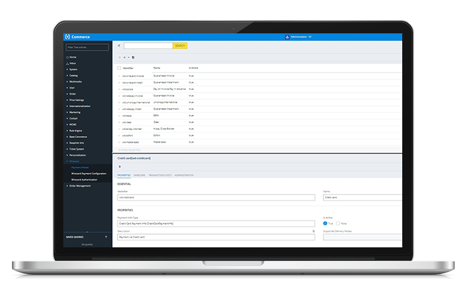Open Wirecard Payment Configuration in sidebar
Image resolution: width=467 pixels, height=300 pixels.
click(89, 173)
